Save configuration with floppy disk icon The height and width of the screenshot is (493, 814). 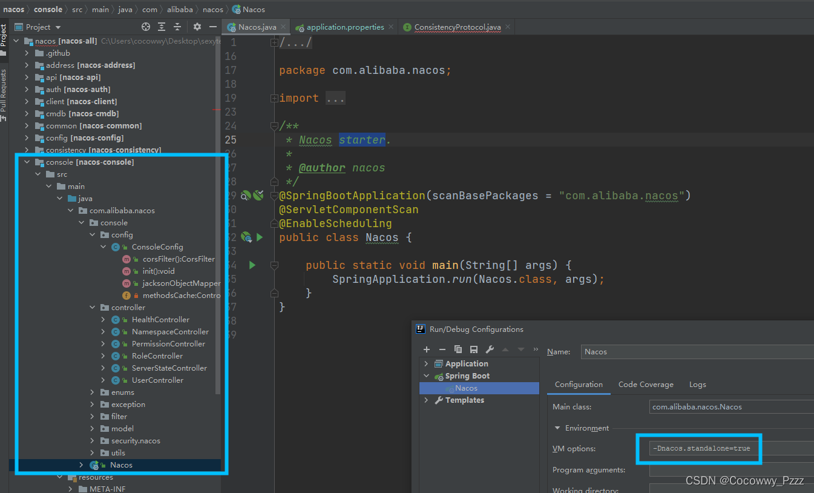click(x=474, y=349)
